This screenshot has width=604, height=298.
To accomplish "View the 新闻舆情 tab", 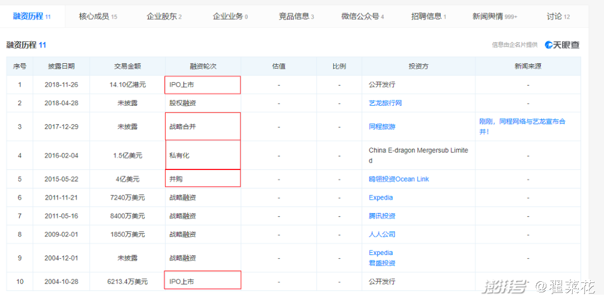I will pos(494,16).
